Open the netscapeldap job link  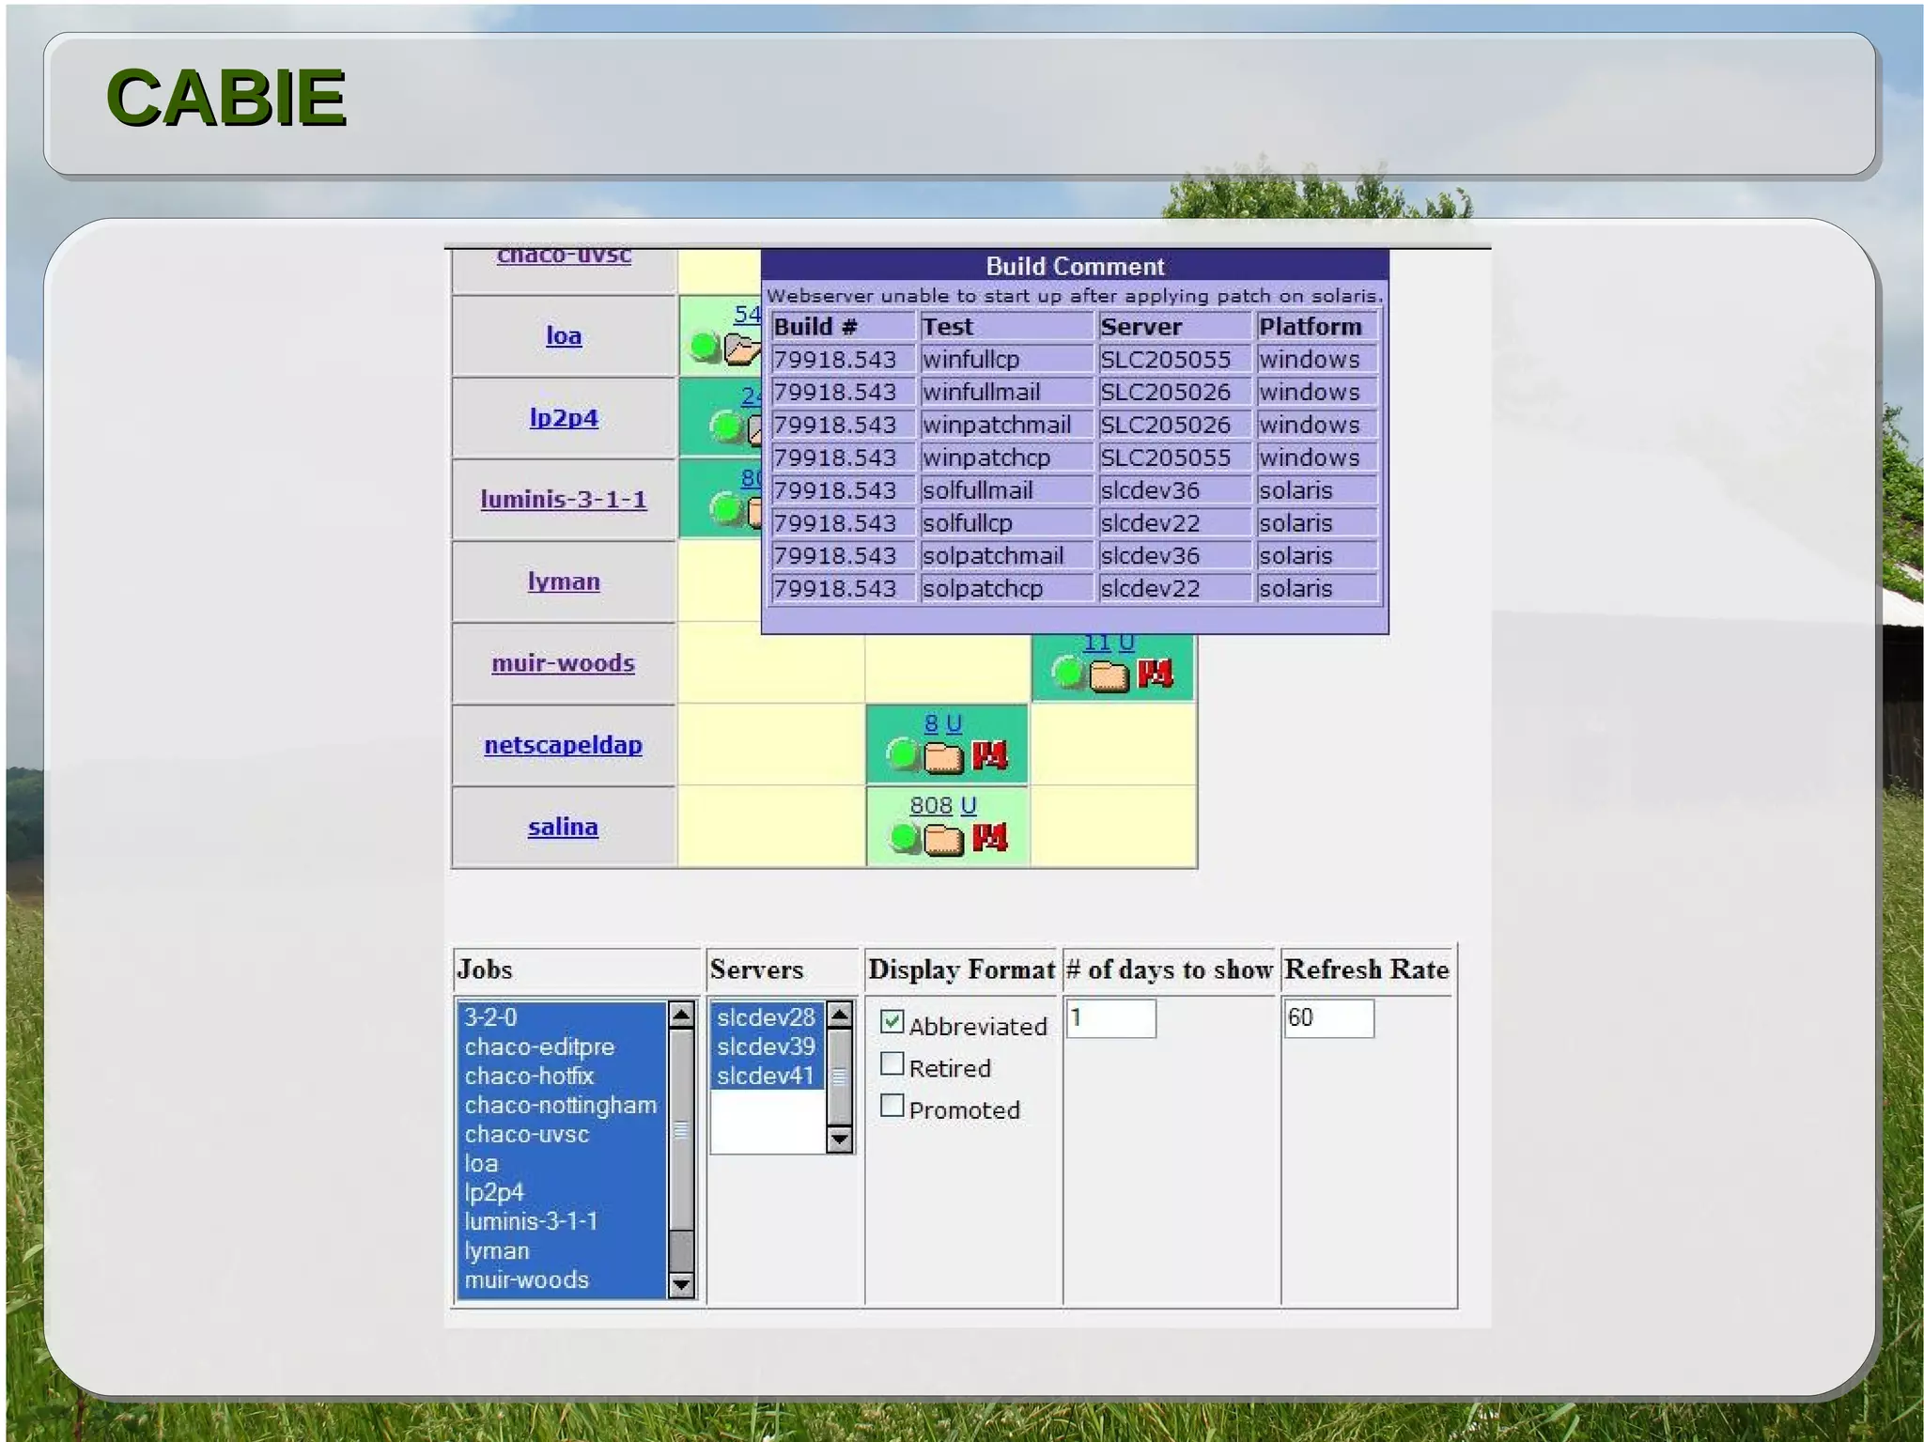click(563, 745)
